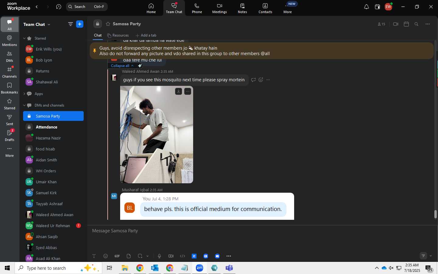Viewport: 438px width, 274px height.
Task: Record an audio message with the microphone
Action: [x=159, y=256]
